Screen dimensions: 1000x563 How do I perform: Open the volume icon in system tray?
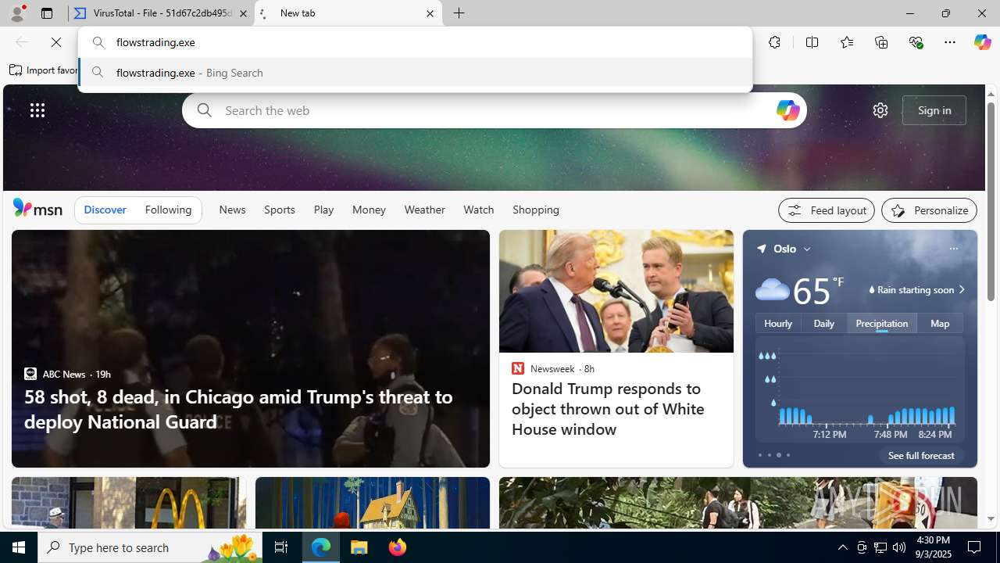(899, 547)
